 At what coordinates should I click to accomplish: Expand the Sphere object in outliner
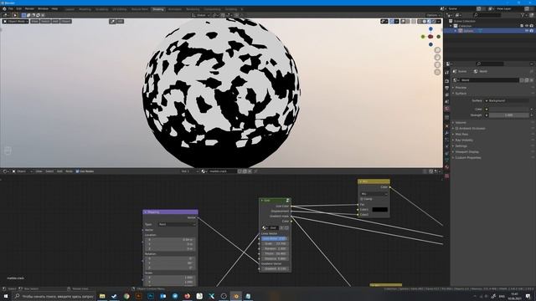(x=456, y=31)
